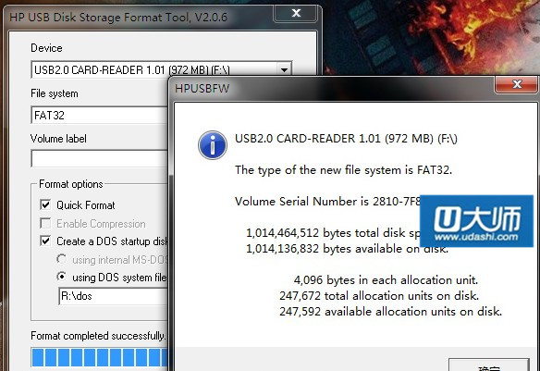This screenshot has width=540, height=371.
Task: Select the USB2.0 CARD-READER device combo box
Action: (x=161, y=69)
